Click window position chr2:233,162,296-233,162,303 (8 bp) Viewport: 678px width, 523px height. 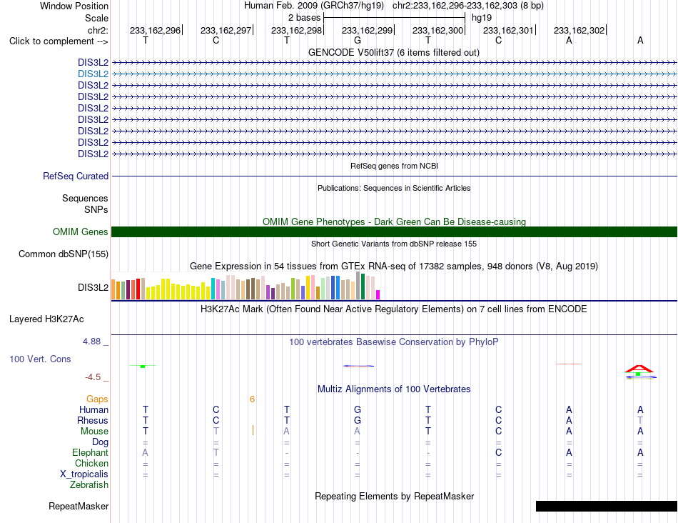(x=468, y=6)
